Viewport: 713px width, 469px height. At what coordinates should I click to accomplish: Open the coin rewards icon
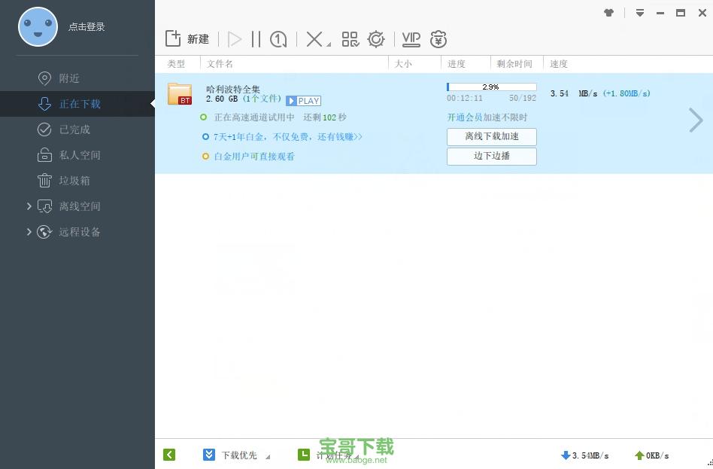(438, 39)
